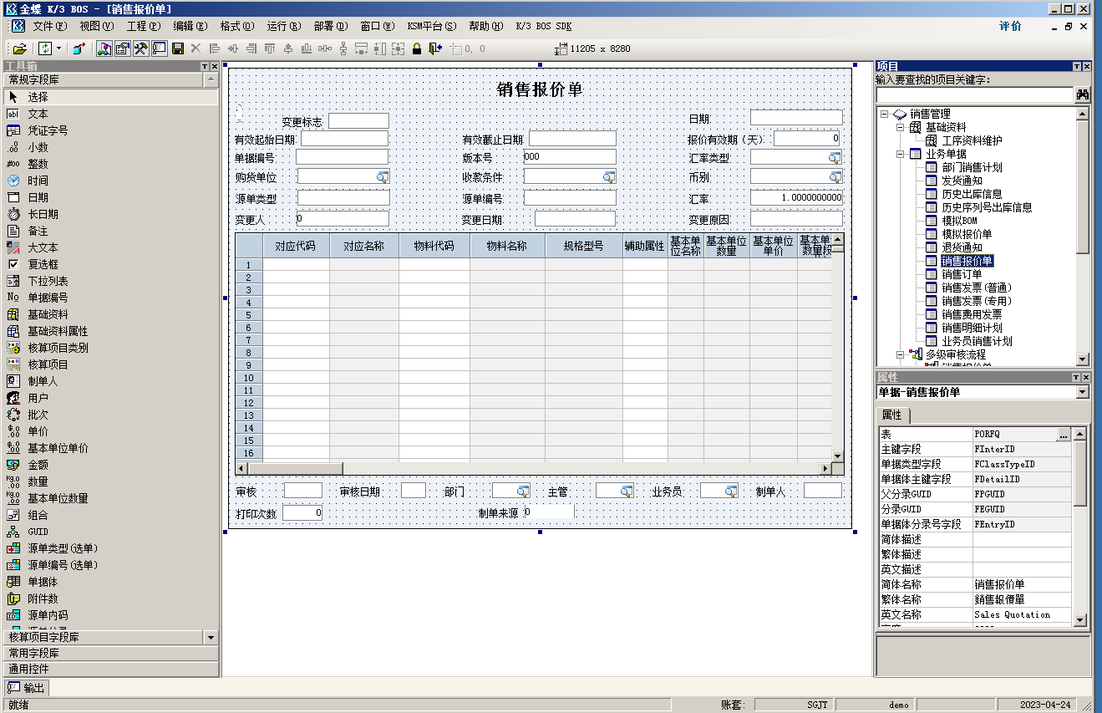Open the 部署 menu
This screenshot has width=1102, height=713.
(331, 26)
